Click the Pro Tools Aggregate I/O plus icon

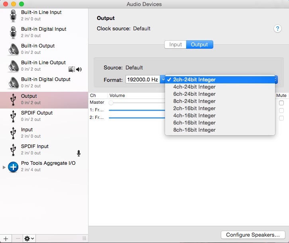pyautogui.click(x=13, y=167)
